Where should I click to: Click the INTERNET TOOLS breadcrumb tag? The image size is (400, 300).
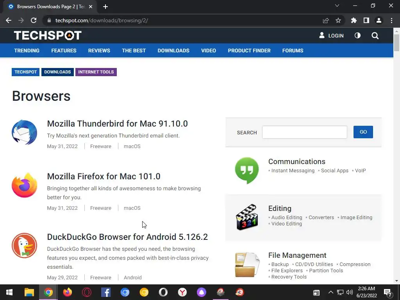(96, 72)
